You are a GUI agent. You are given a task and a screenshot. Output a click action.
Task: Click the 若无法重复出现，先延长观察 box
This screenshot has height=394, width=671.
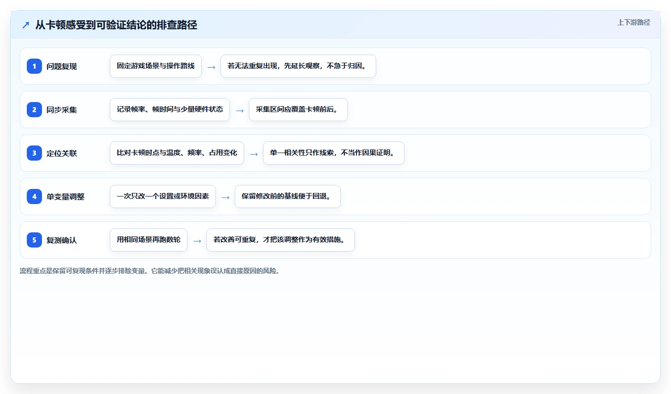(298, 66)
